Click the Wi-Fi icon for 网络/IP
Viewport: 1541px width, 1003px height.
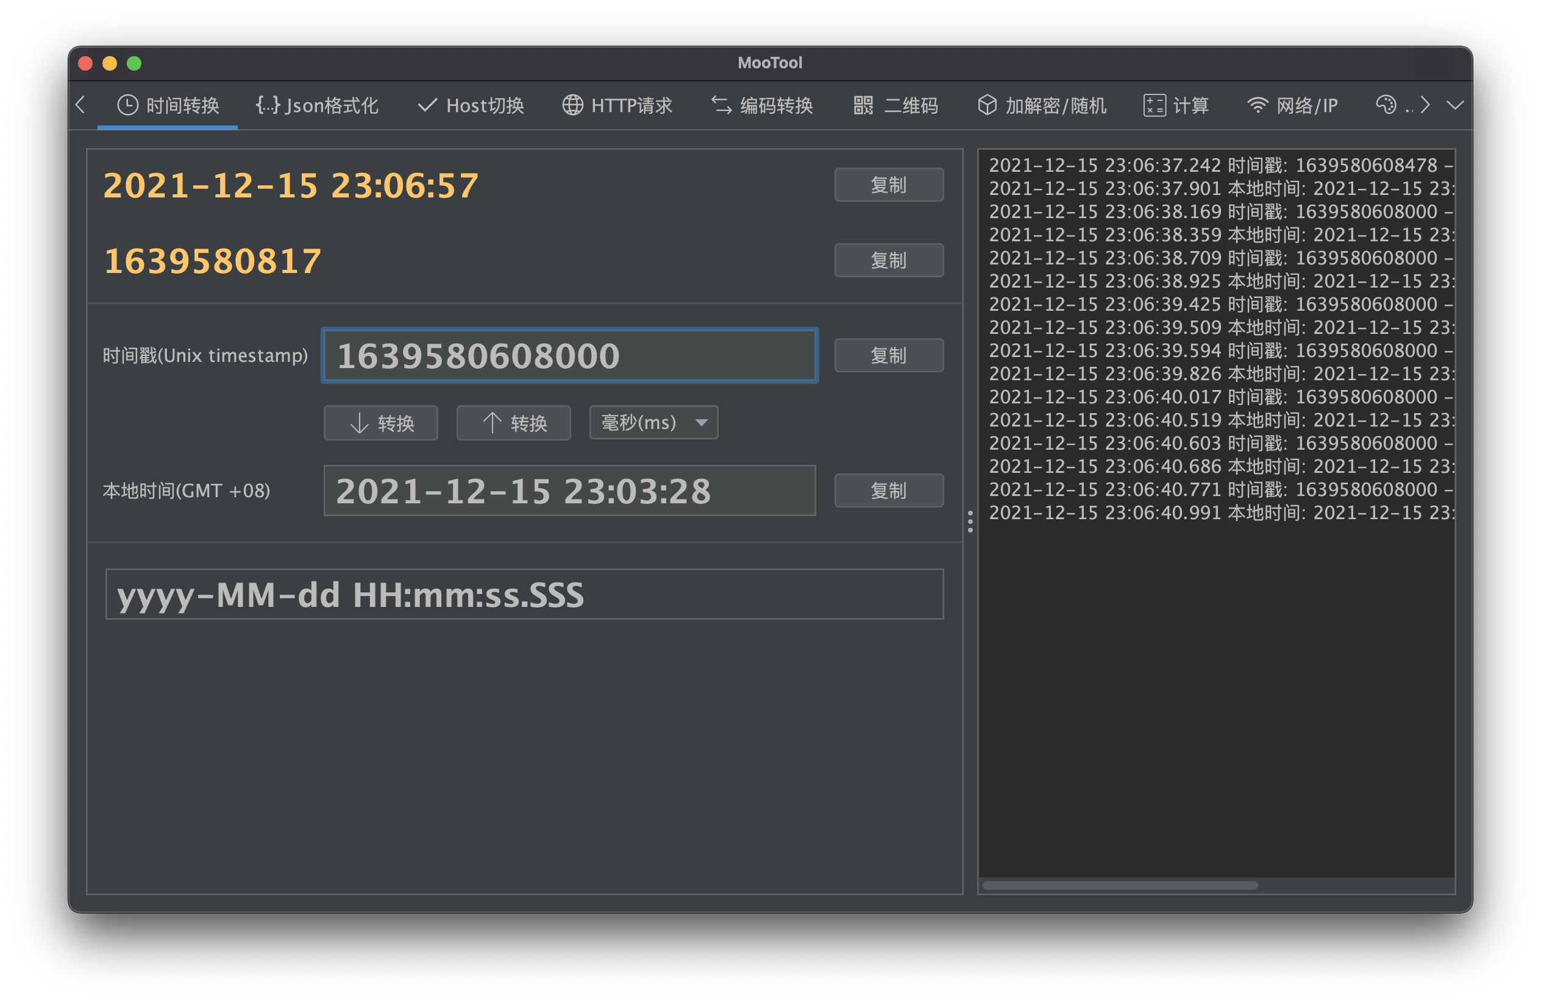tap(1258, 105)
